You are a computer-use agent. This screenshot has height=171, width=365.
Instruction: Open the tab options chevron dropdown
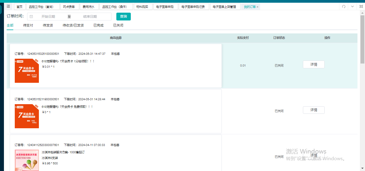point(352,7)
